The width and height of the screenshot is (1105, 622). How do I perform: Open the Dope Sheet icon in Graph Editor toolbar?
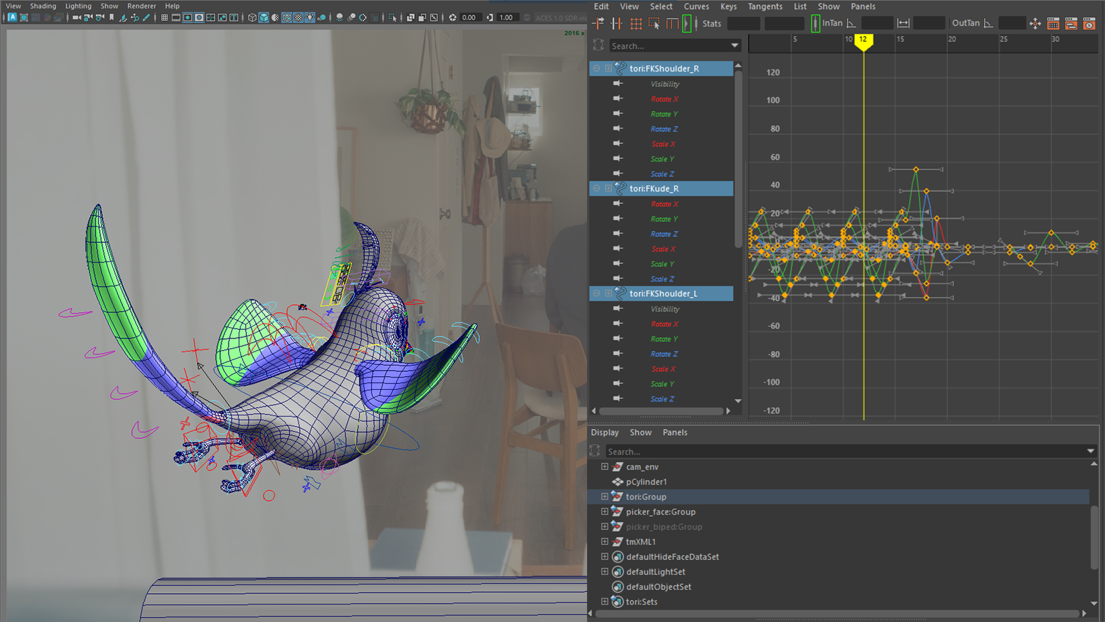pos(1053,24)
